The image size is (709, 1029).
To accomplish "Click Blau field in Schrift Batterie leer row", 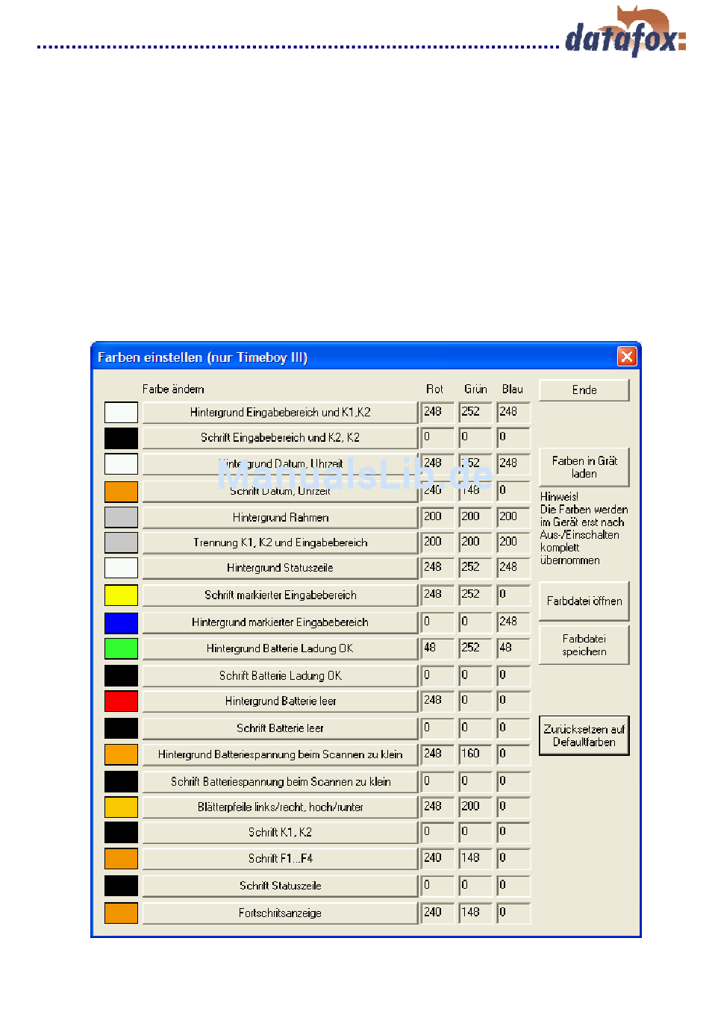I will [x=513, y=728].
